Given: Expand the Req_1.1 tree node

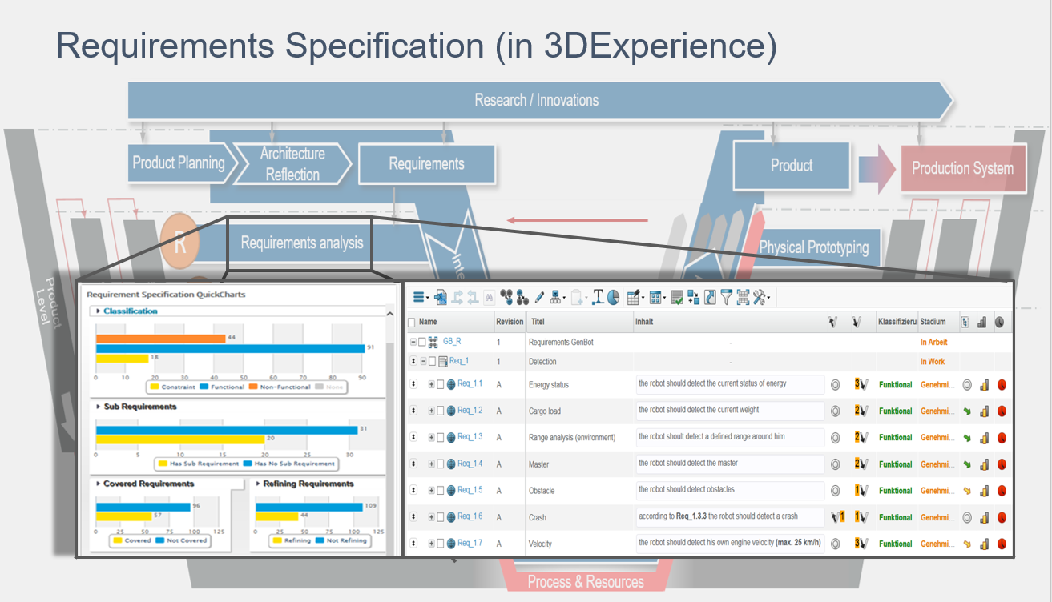Looking at the screenshot, I should pos(431,385).
